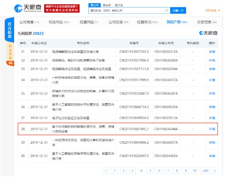Screen dimensions: 225x181
Task: Jump to last page ...500
Action: [x=205, y=170]
